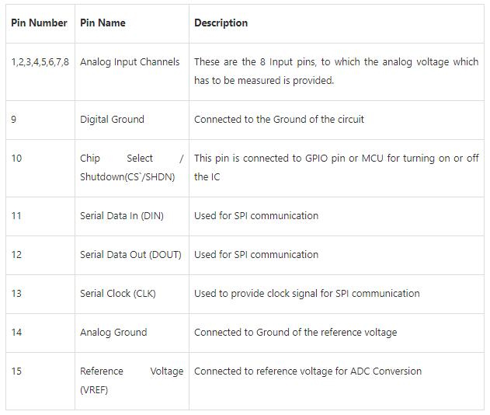Select the pin number 9 cell
The height and width of the screenshot is (415, 490).
click(14, 119)
